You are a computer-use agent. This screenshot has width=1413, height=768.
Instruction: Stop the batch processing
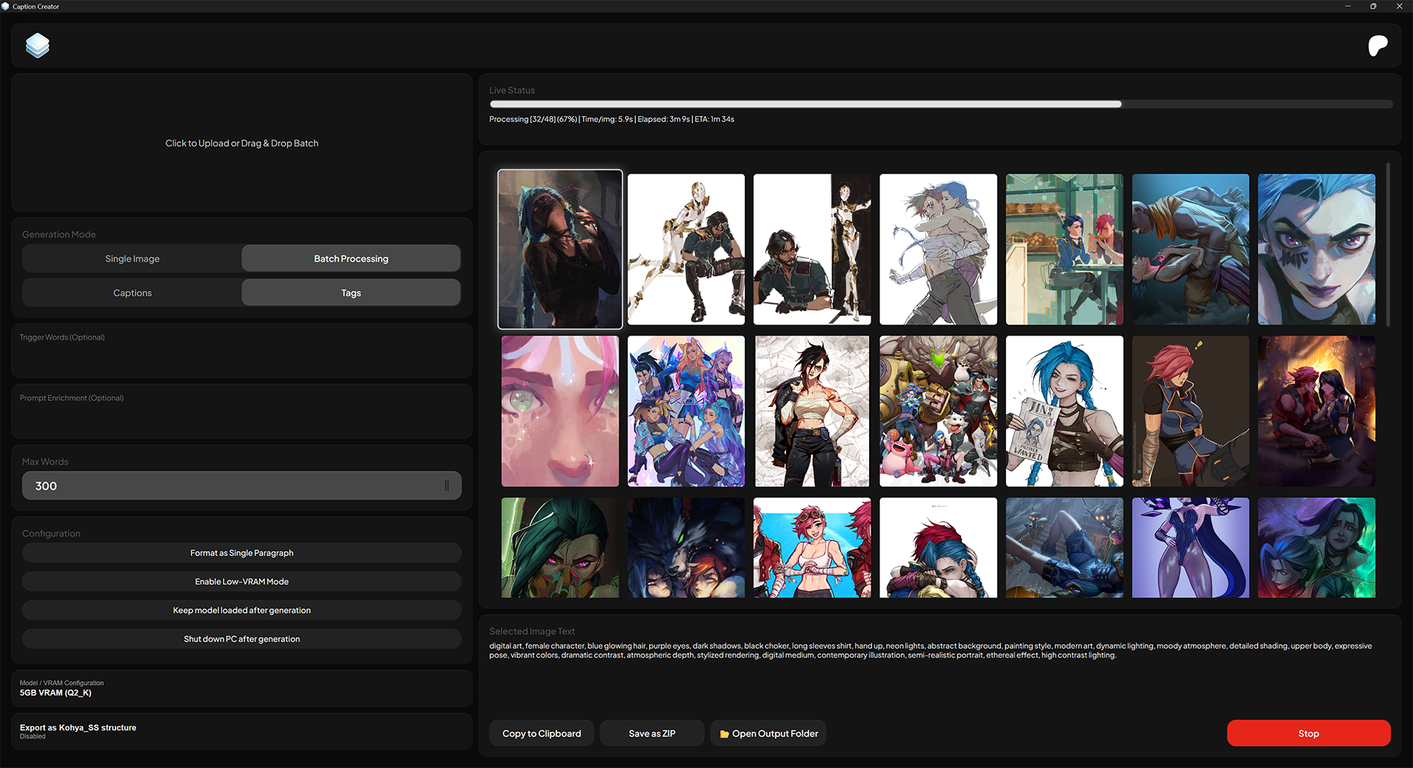coord(1308,733)
